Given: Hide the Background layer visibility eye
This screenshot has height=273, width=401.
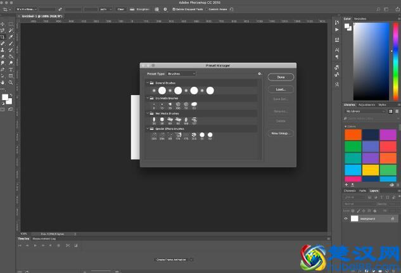Looking at the screenshot, I should tap(346, 219).
